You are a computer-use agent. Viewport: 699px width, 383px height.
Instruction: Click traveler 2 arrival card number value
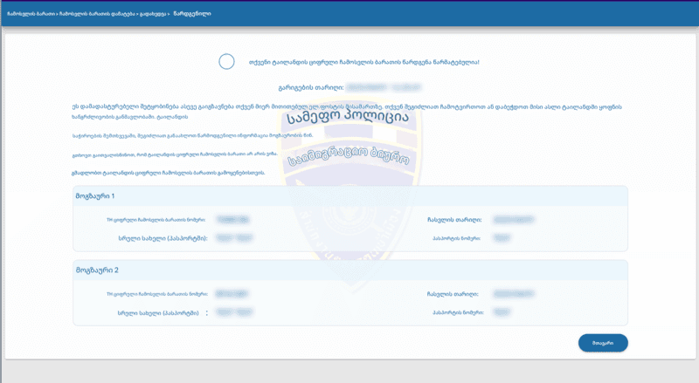[x=232, y=293]
